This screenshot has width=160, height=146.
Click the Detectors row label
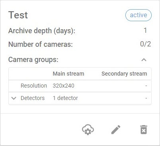[33, 98]
